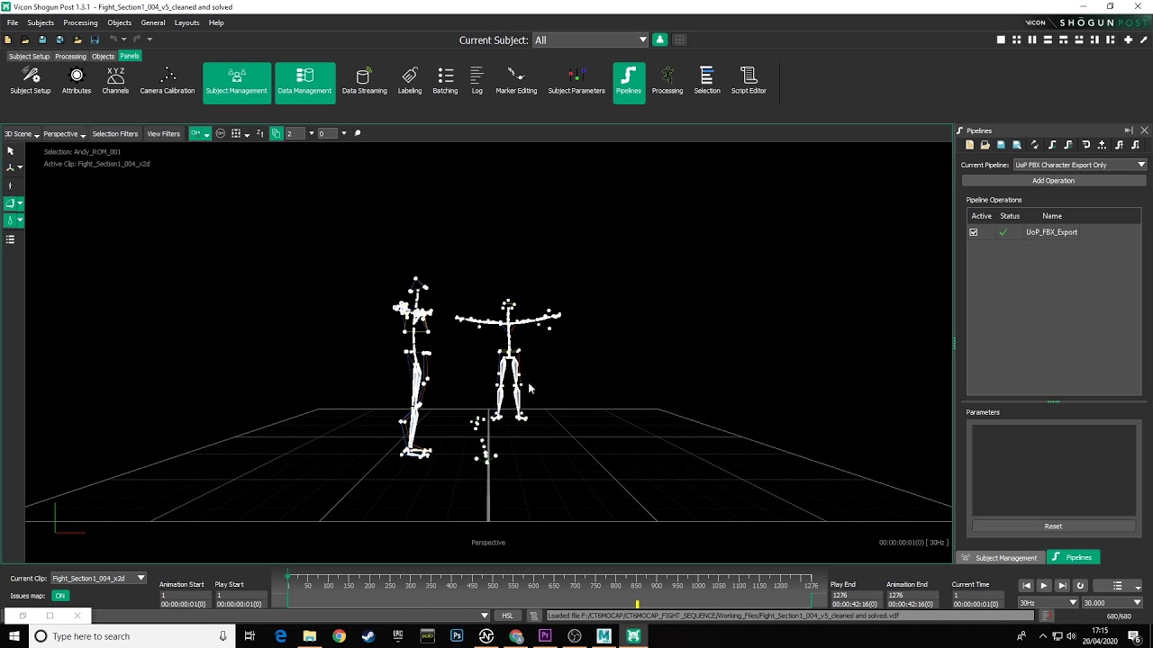Screen dimensions: 1153x648
Task: Open the Selection panel
Action: (x=707, y=81)
